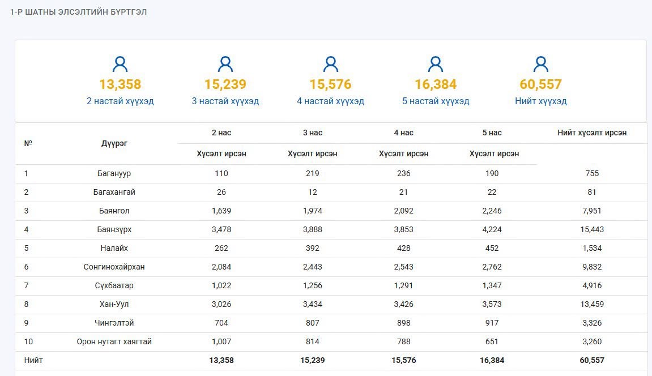
Task: Select the Баянзүрх district name cell
Action: click(114, 229)
